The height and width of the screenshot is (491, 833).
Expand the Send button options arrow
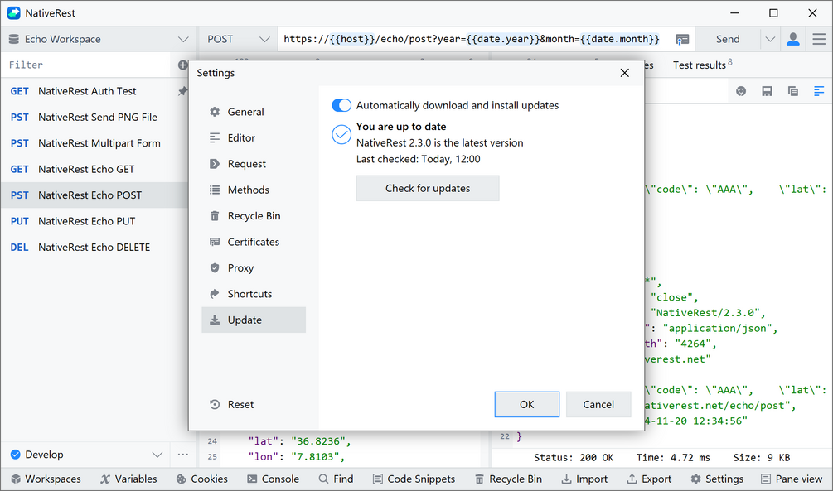770,39
